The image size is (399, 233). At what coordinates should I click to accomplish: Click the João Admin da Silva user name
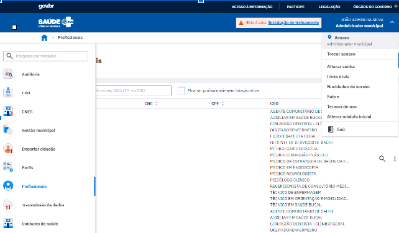[x=362, y=20]
